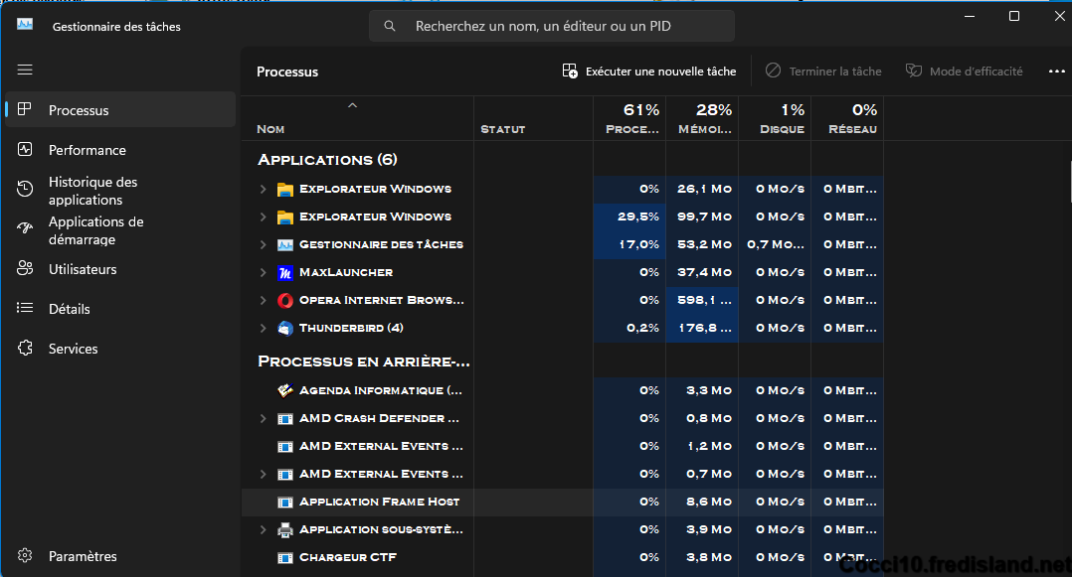Select the Application Frame Host row
The width and height of the screenshot is (1072, 577).
tap(379, 502)
